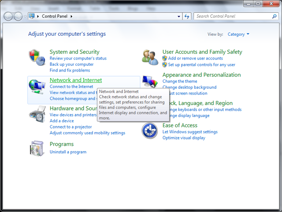Screen dimensions: 282x212
Task: Minimize the Control Panel window
Action: [249, 4]
